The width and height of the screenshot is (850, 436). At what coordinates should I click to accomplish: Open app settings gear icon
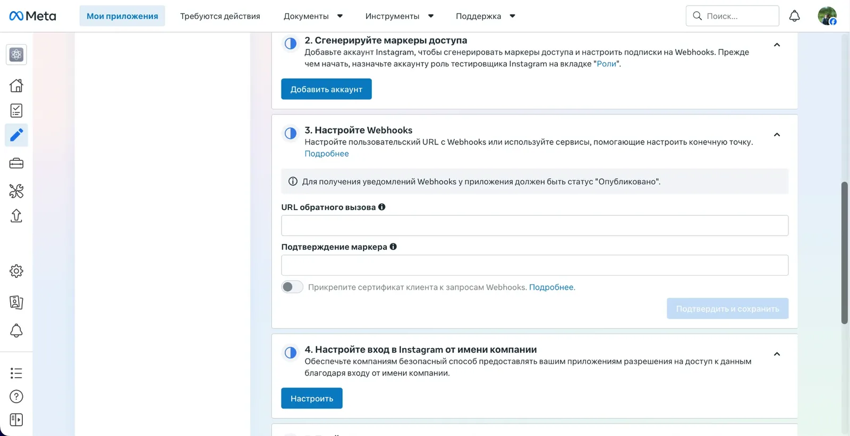click(x=16, y=271)
